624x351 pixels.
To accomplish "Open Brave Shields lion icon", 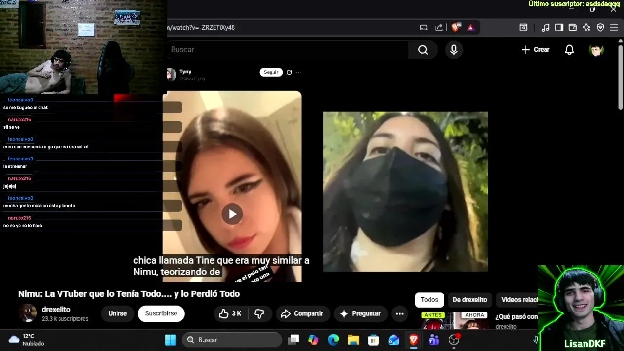I will (x=455, y=28).
